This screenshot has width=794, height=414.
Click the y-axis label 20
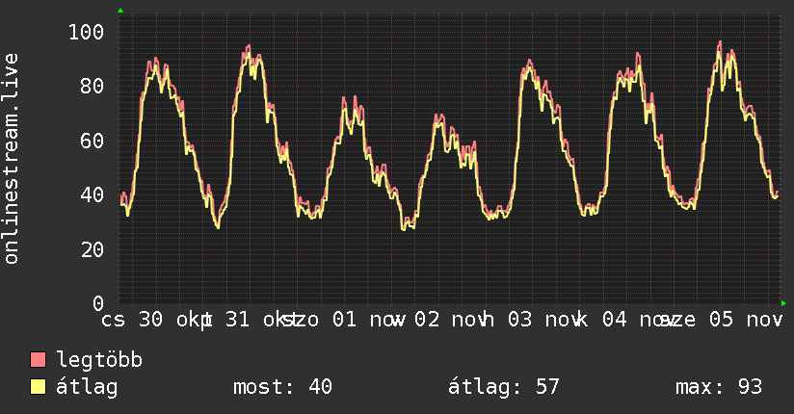(93, 249)
